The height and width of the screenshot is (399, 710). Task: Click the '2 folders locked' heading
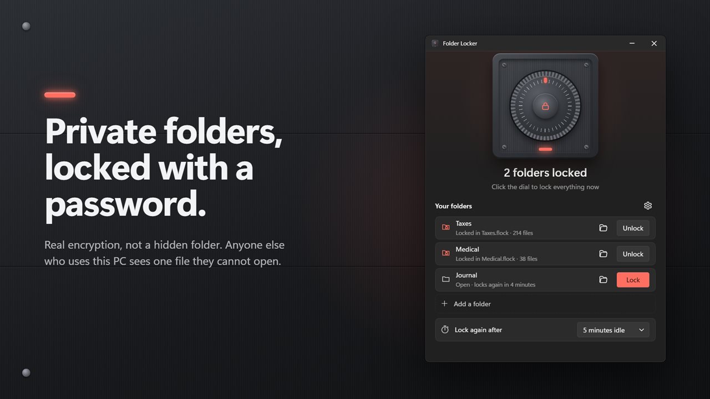[545, 173]
